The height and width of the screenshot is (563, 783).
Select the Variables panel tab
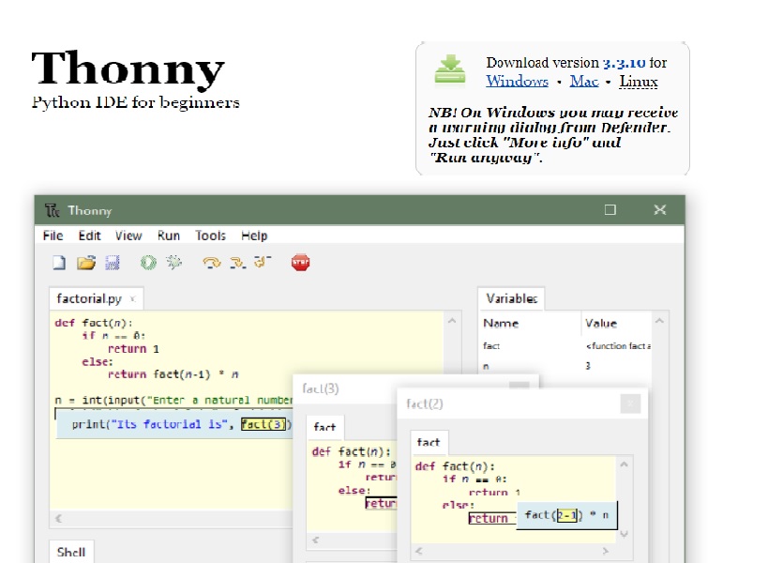pyautogui.click(x=511, y=298)
